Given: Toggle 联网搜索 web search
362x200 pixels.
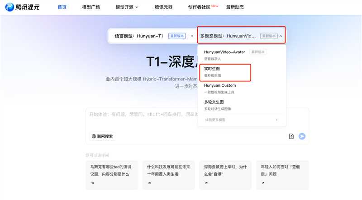Looking at the screenshot, I should (x=102, y=136).
